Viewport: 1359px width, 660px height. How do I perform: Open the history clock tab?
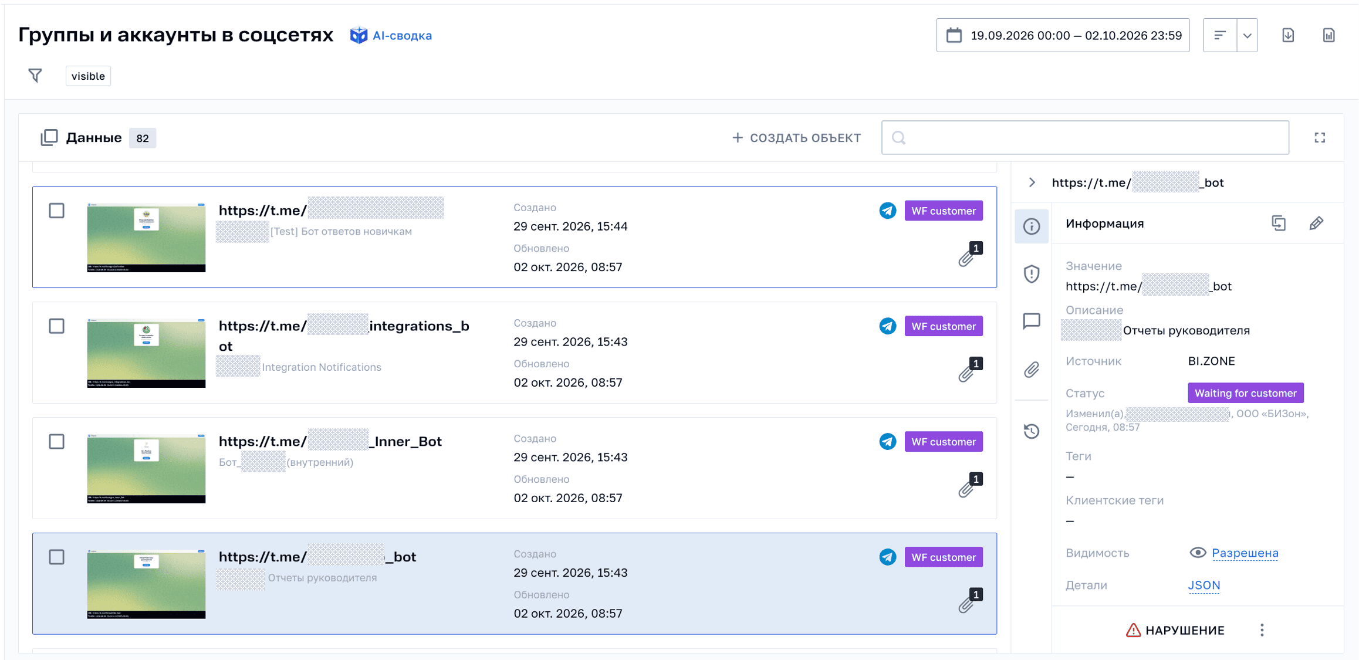click(1032, 431)
